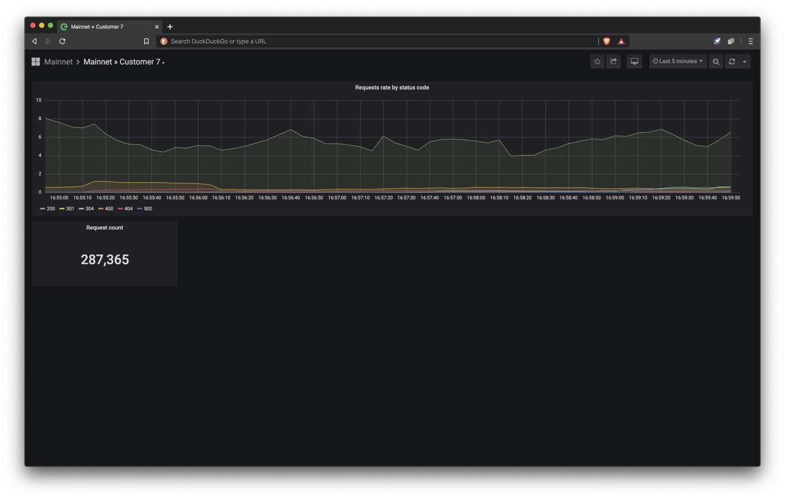Open the Last 5 minutes time picker
Screen dimensions: 785x499
pos(678,61)
